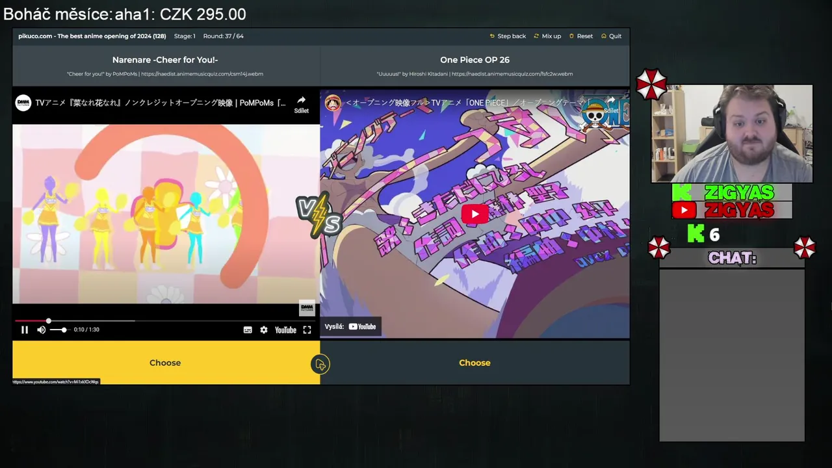Click the Kick ZIGYAS overlay icon
Screen dimensions: 832x468
(x=681, y=192)
